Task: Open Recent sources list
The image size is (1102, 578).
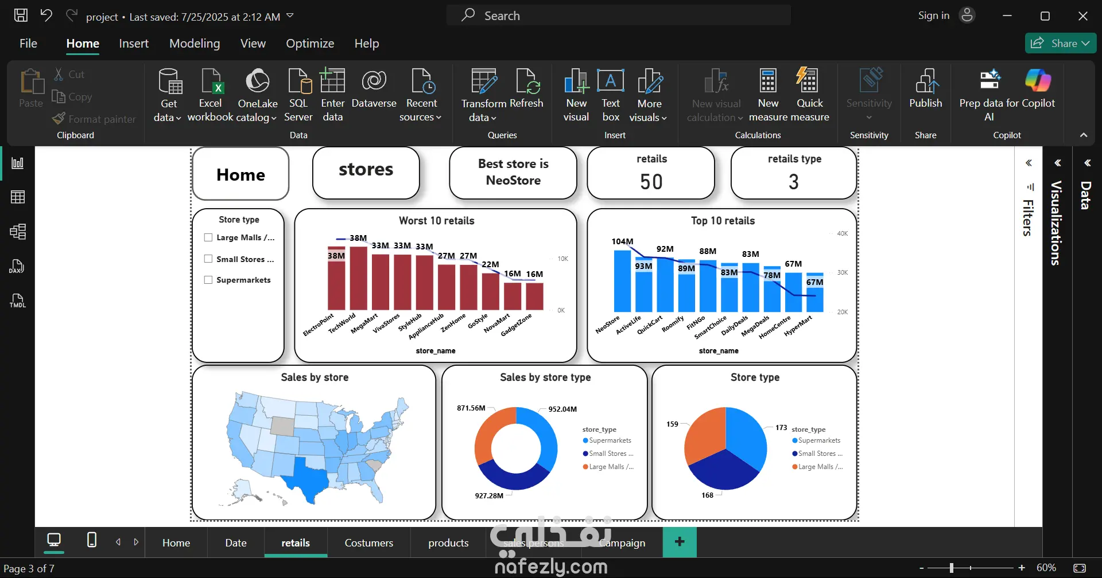Action: click(x=421, y=95)
